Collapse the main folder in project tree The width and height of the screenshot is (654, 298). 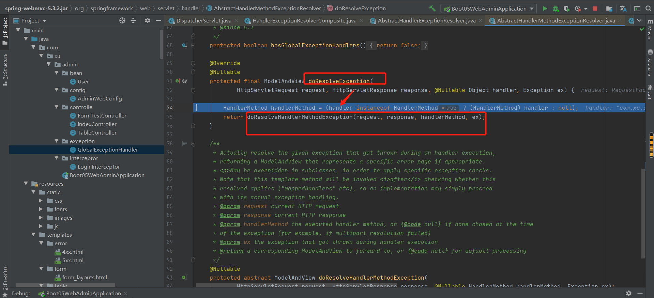click(18, 30)
